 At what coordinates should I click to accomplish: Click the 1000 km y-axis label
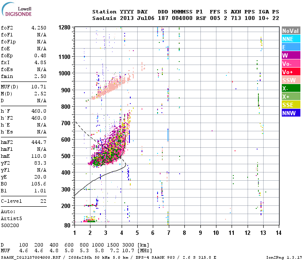pyautogui.click(x=64, y=73)
